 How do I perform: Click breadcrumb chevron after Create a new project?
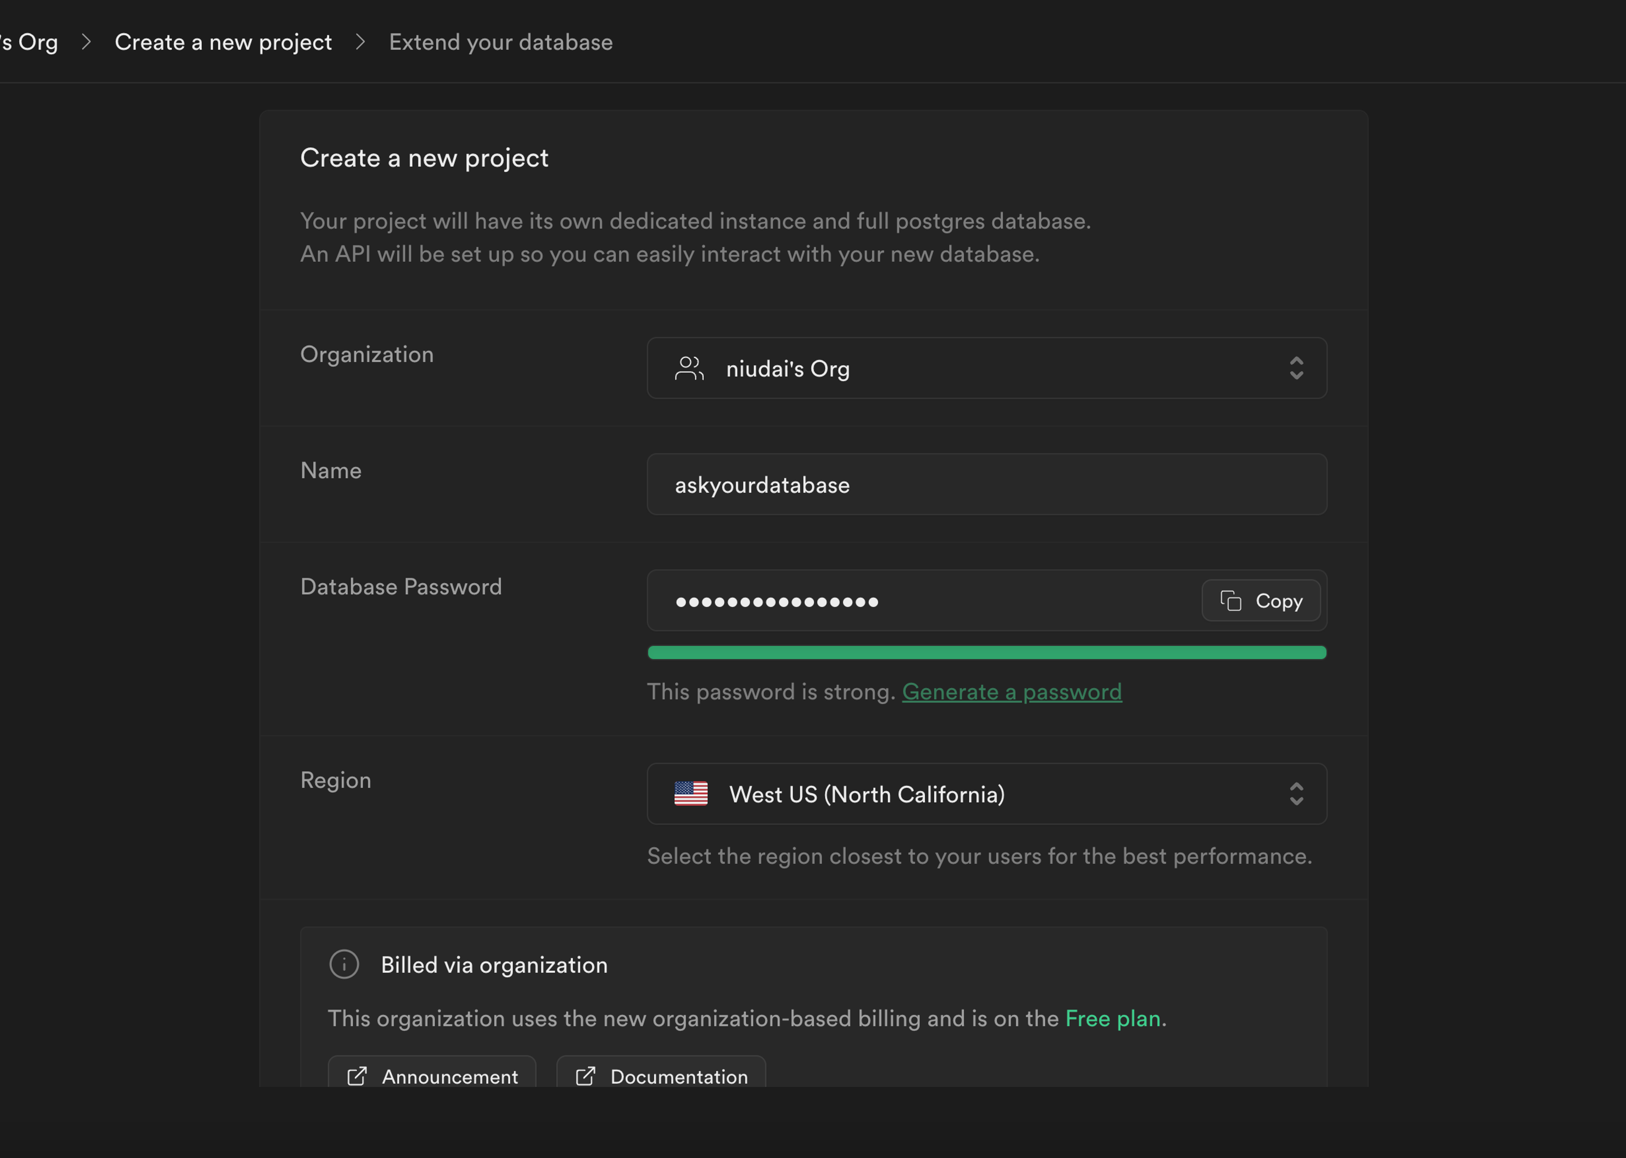(360, 42)
